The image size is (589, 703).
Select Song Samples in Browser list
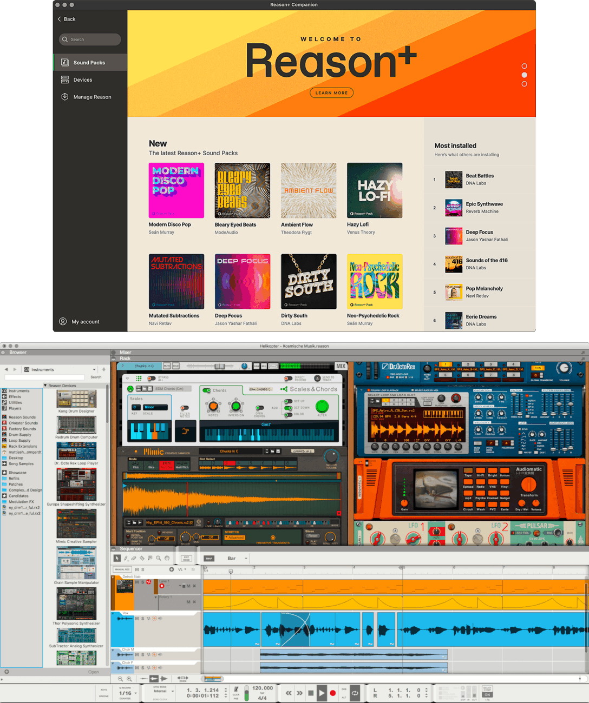tap(21, 463)
